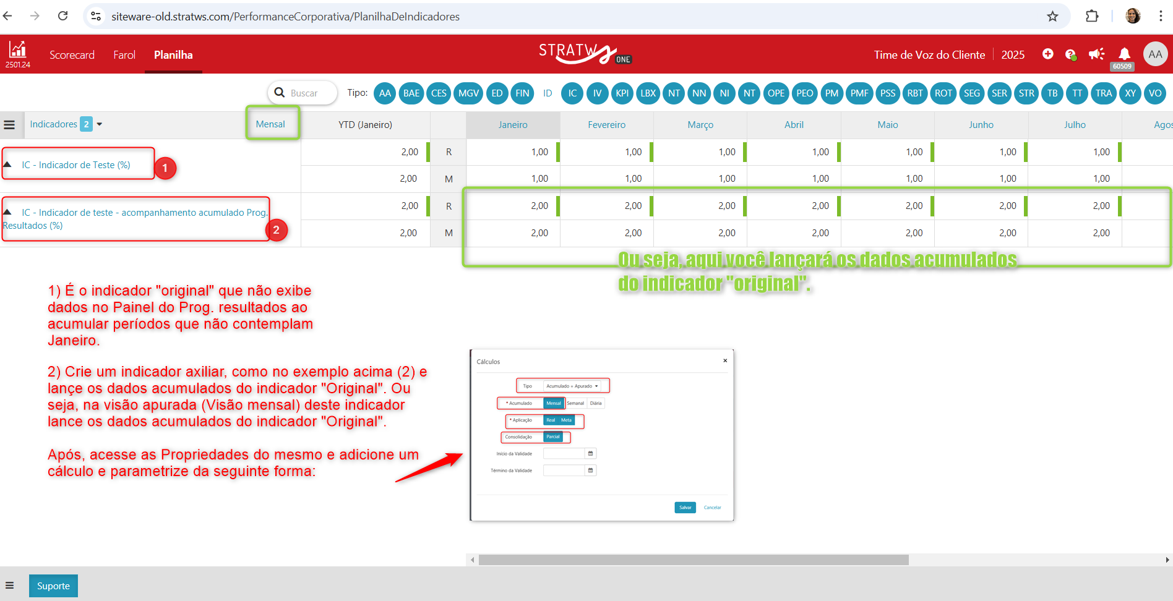This screenshot has width=1173, height=601.
Task: Click the Indicadores count badge 2
Action: [x=86, y=124]
